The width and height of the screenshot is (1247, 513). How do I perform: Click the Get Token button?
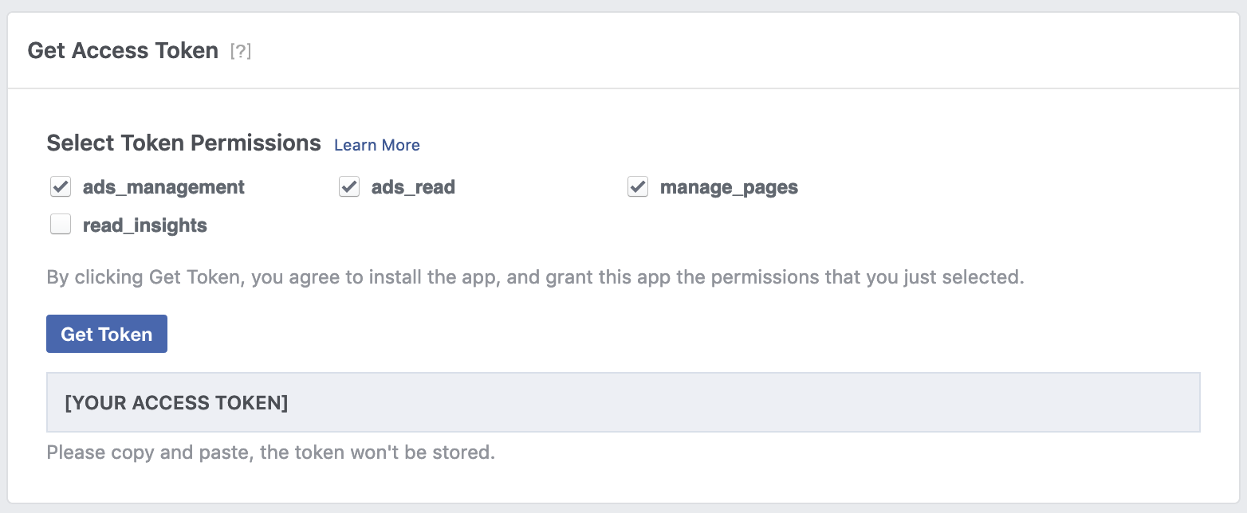[106, 334]
